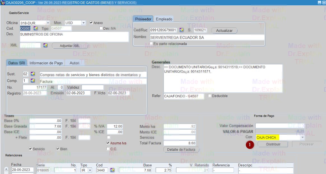The width and height of the screenshot is (326, 174).
Task: Click the red number 1 marker
Action: tap(250, 145)
